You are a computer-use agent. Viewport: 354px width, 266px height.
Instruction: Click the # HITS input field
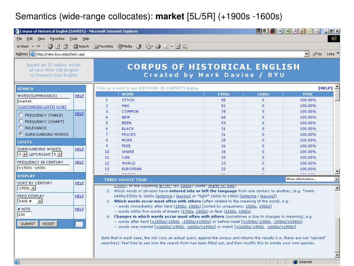coord(25,214)
